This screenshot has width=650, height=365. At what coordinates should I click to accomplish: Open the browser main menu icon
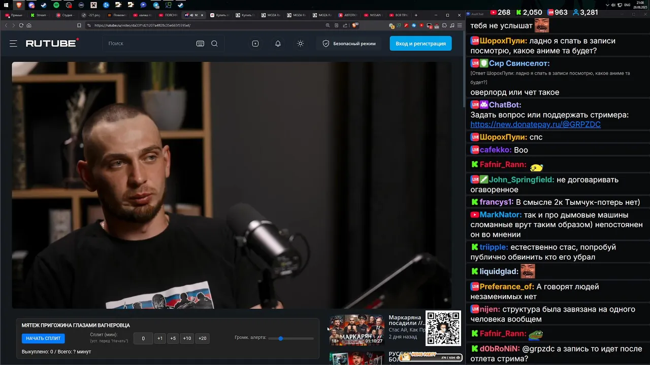[459, 25]
